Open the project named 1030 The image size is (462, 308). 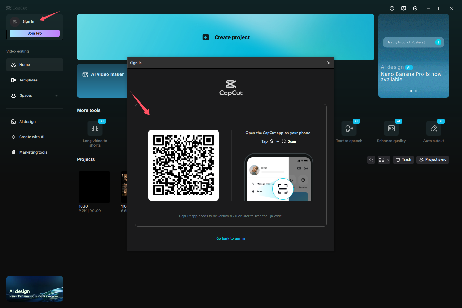94,187
